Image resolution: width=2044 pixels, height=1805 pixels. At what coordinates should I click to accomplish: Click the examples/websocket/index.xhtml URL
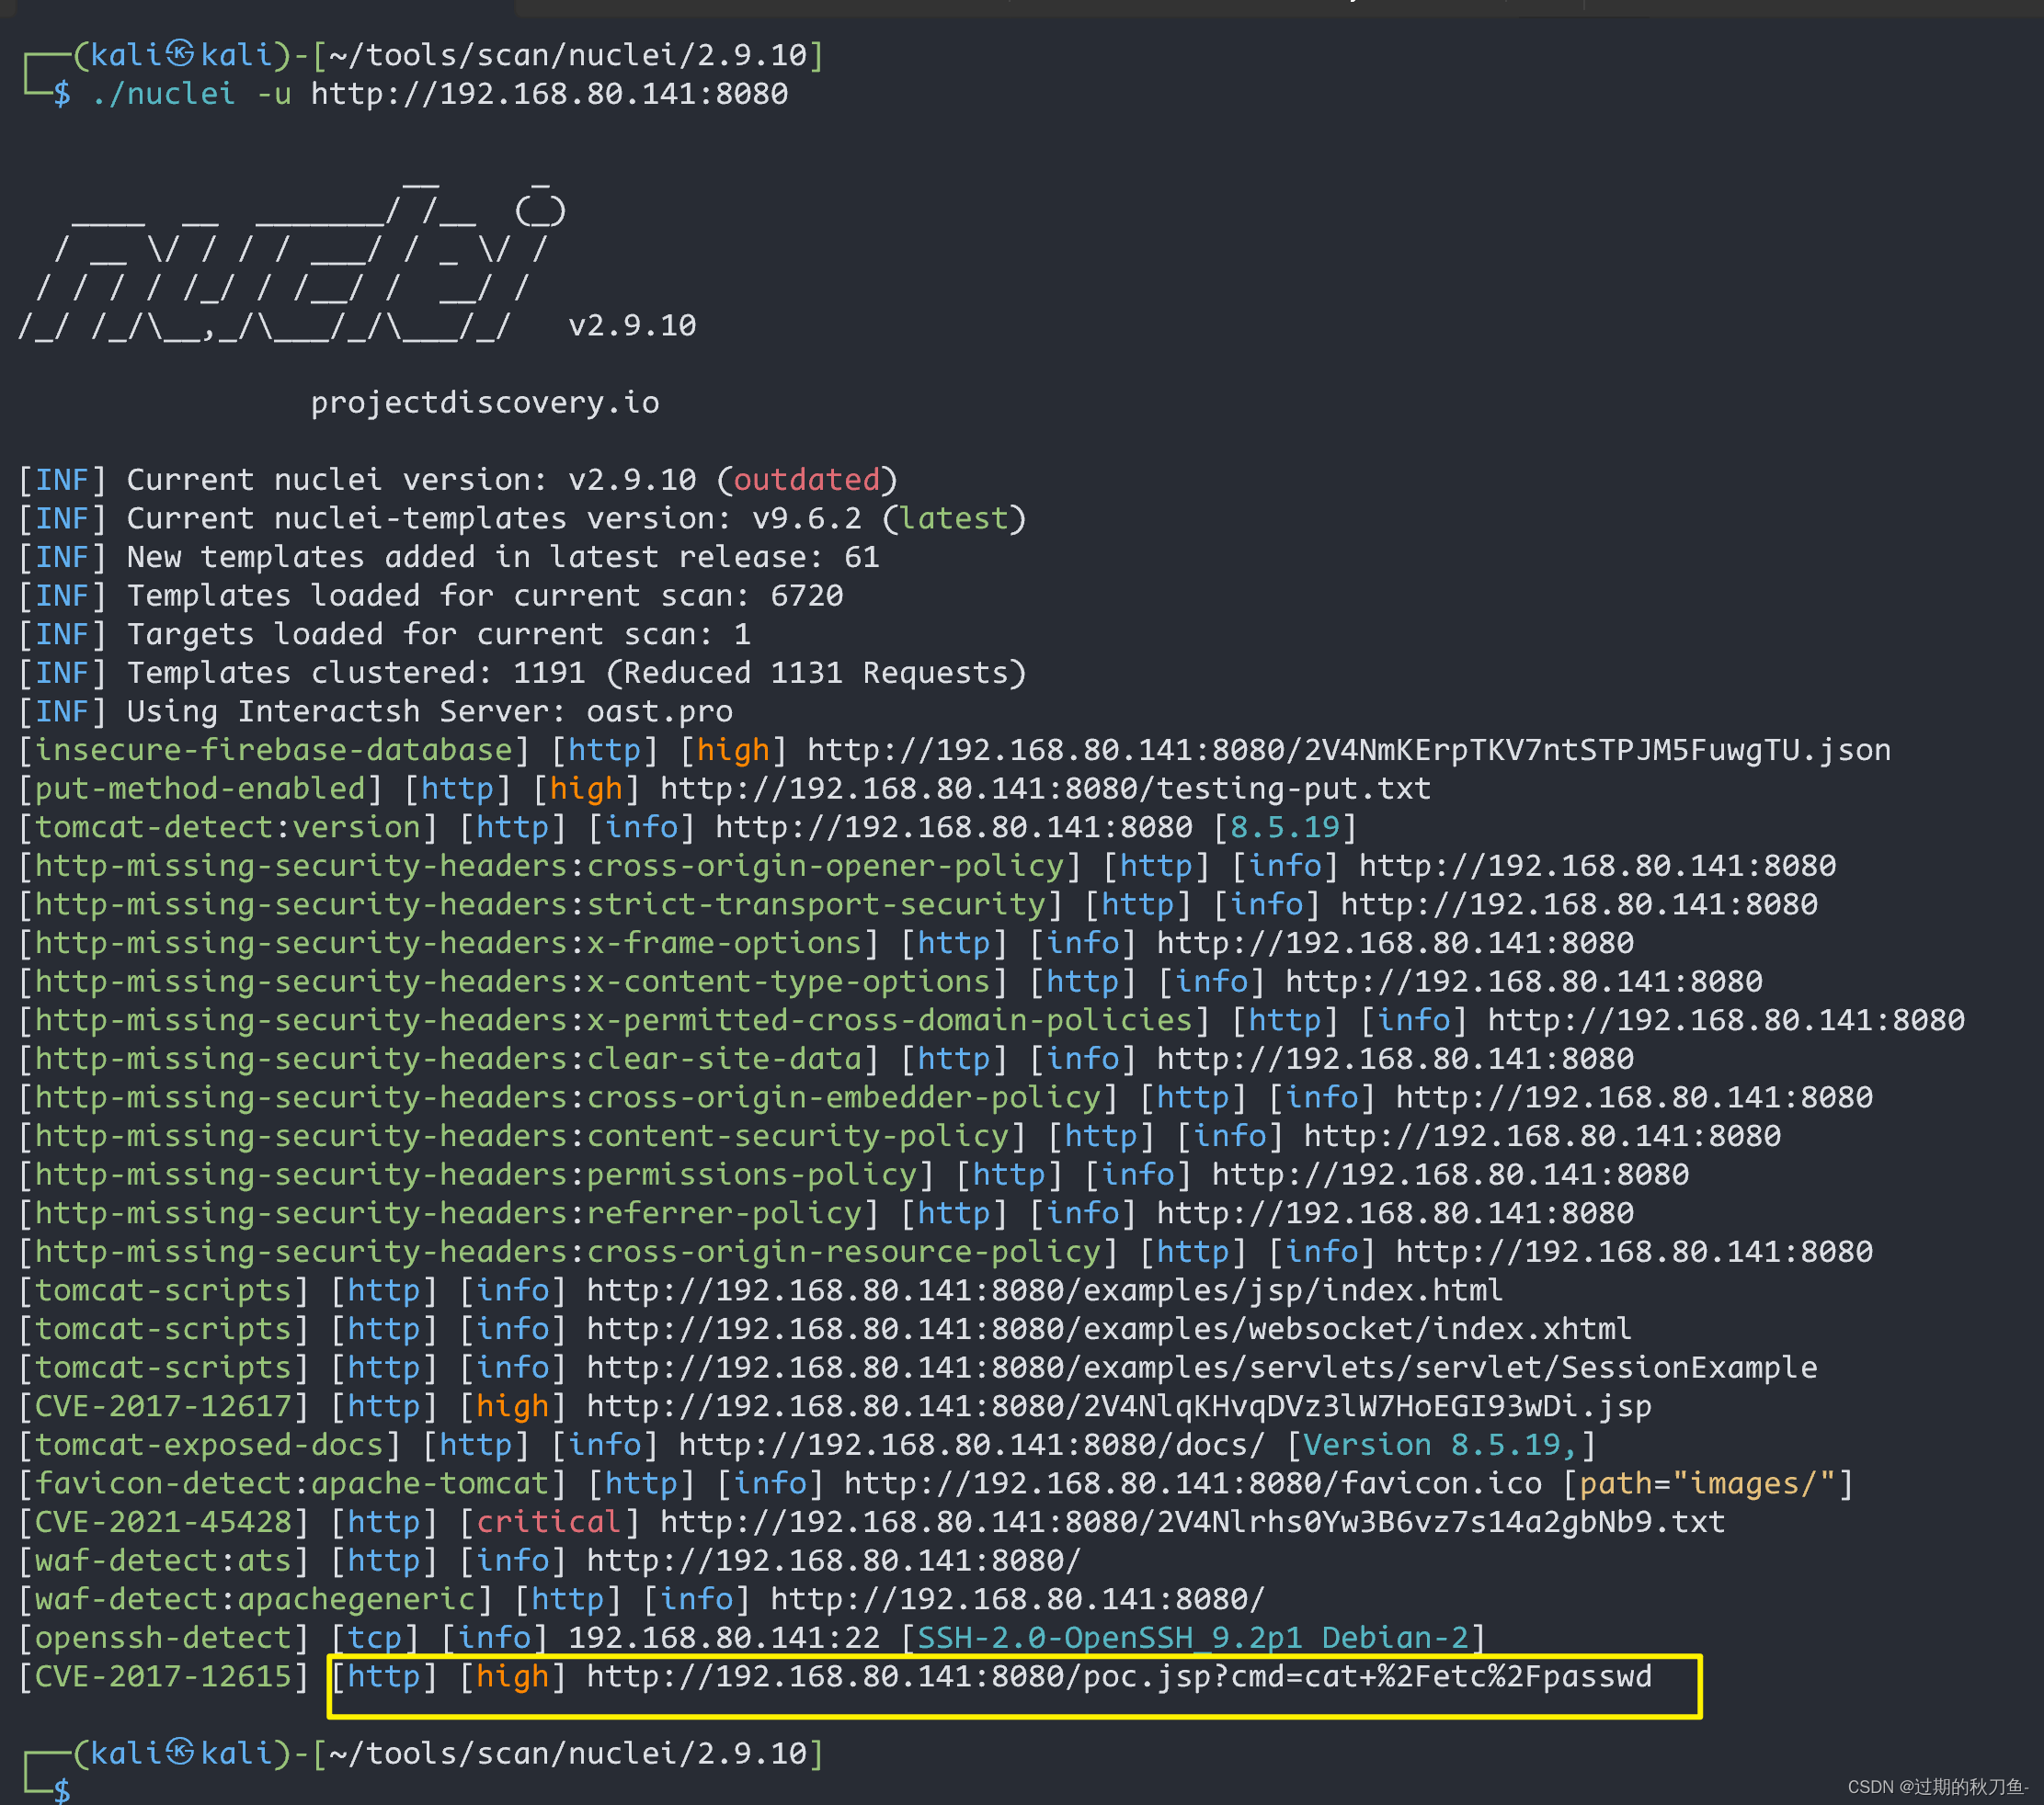(x=1109, y=1330)
